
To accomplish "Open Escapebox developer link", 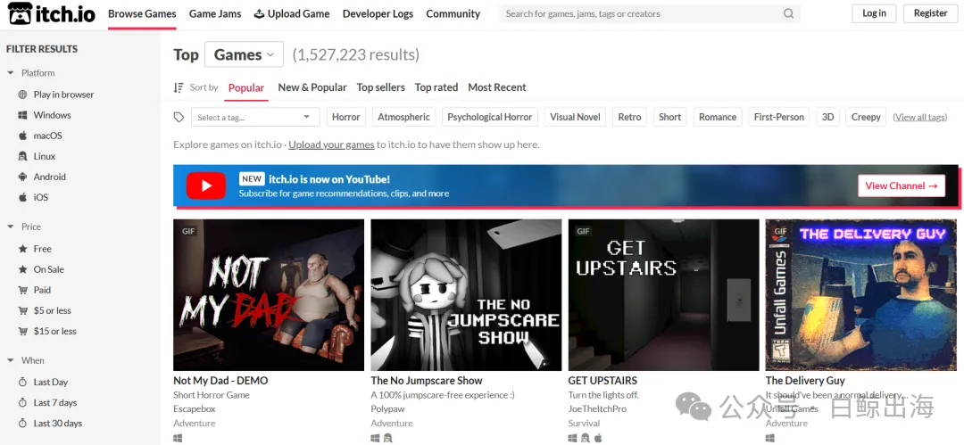I will 195,409.
